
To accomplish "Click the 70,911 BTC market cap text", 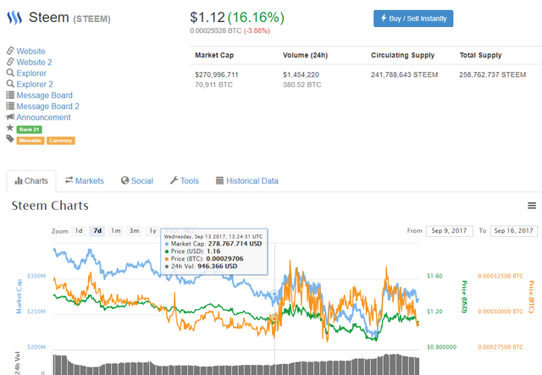I will (213, 85).
